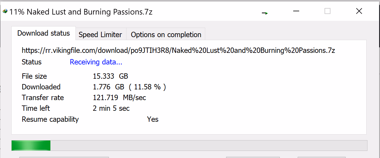
Task: Click the window title "11% Naked Lust..." text
Action: point(81,12)
